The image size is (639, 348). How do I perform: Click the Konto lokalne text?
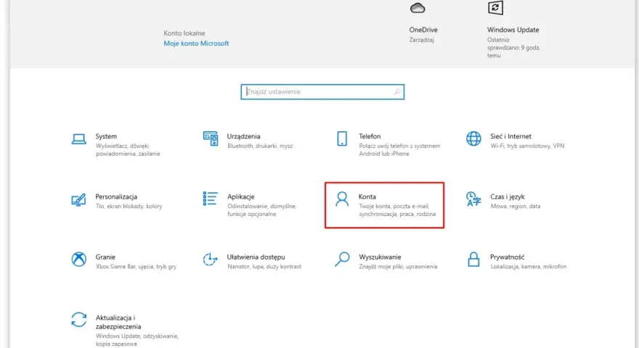click(x=184, y=33)
